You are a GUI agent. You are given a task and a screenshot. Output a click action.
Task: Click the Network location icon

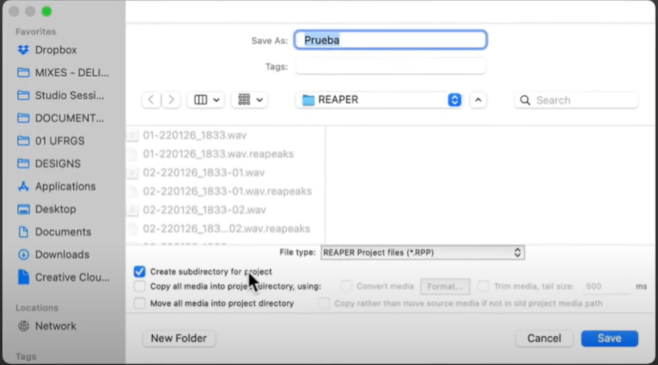tap(23, 326)
